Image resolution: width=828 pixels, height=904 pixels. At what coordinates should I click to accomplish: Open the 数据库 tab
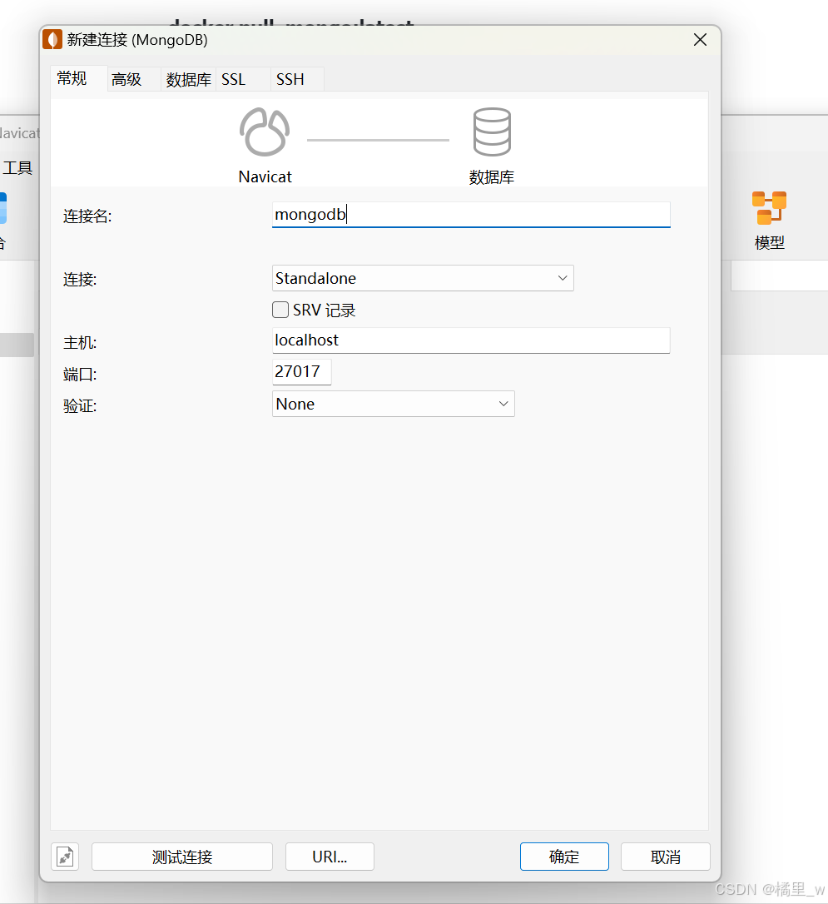188,79
